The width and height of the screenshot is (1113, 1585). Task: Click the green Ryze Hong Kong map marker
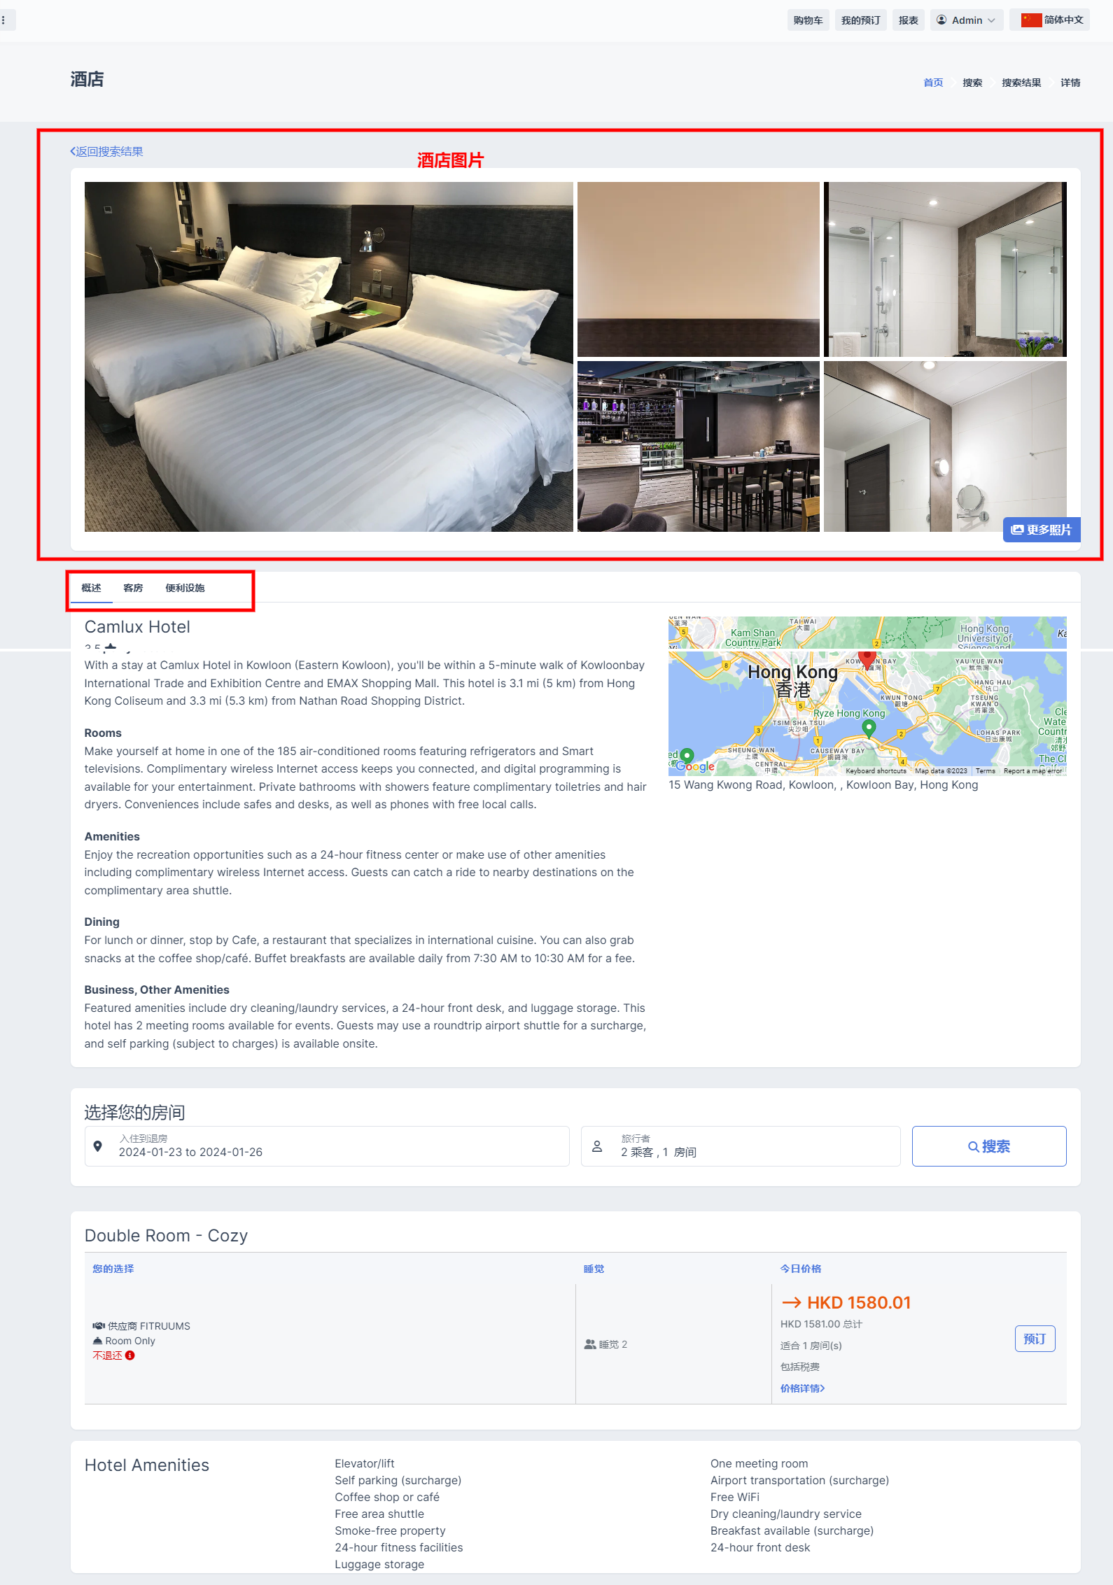(x=869, y=729)
